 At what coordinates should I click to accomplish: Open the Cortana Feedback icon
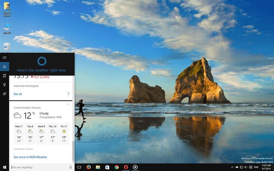coord(4,94)
